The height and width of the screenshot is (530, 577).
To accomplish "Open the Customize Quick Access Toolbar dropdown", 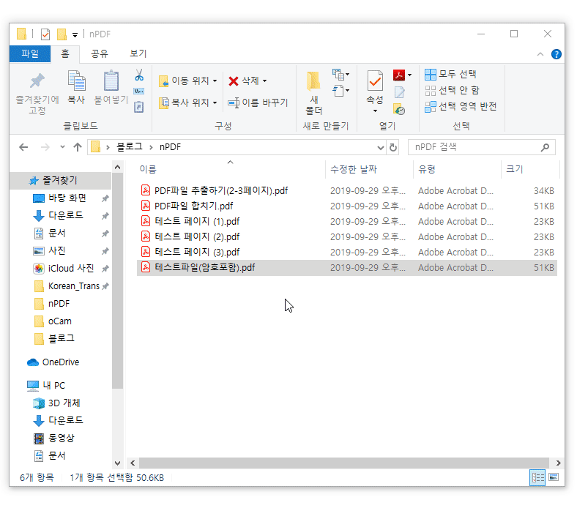I will point(75,35).
